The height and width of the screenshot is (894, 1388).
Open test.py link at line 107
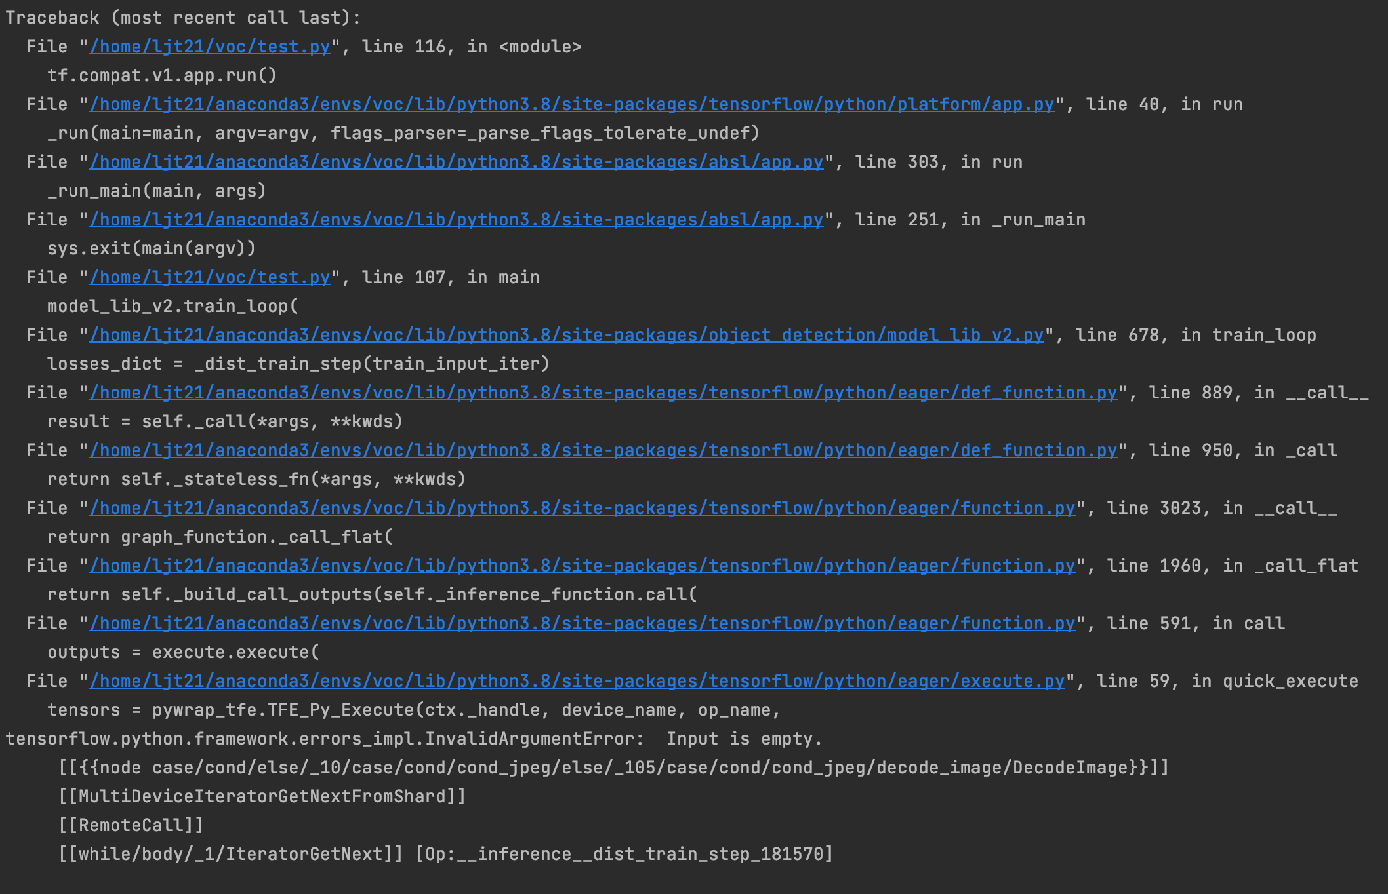pos(210,277)
